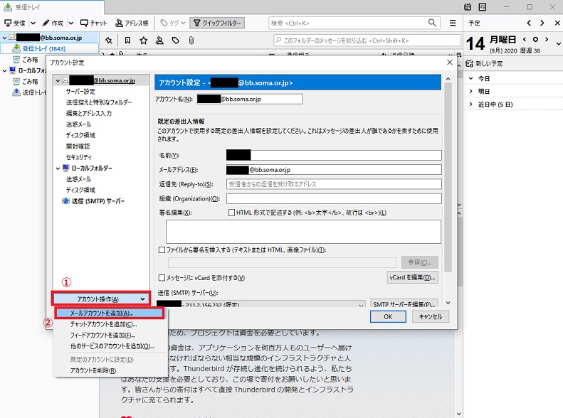563x418 pixels.
Task: Toggle the tagged messages filter icon
Action: pyautogui.click(x=176, y=41)
